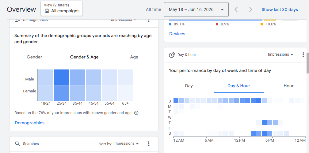Switch to the Hour tab
Screen dimensions: 309x153
(288, 86)
